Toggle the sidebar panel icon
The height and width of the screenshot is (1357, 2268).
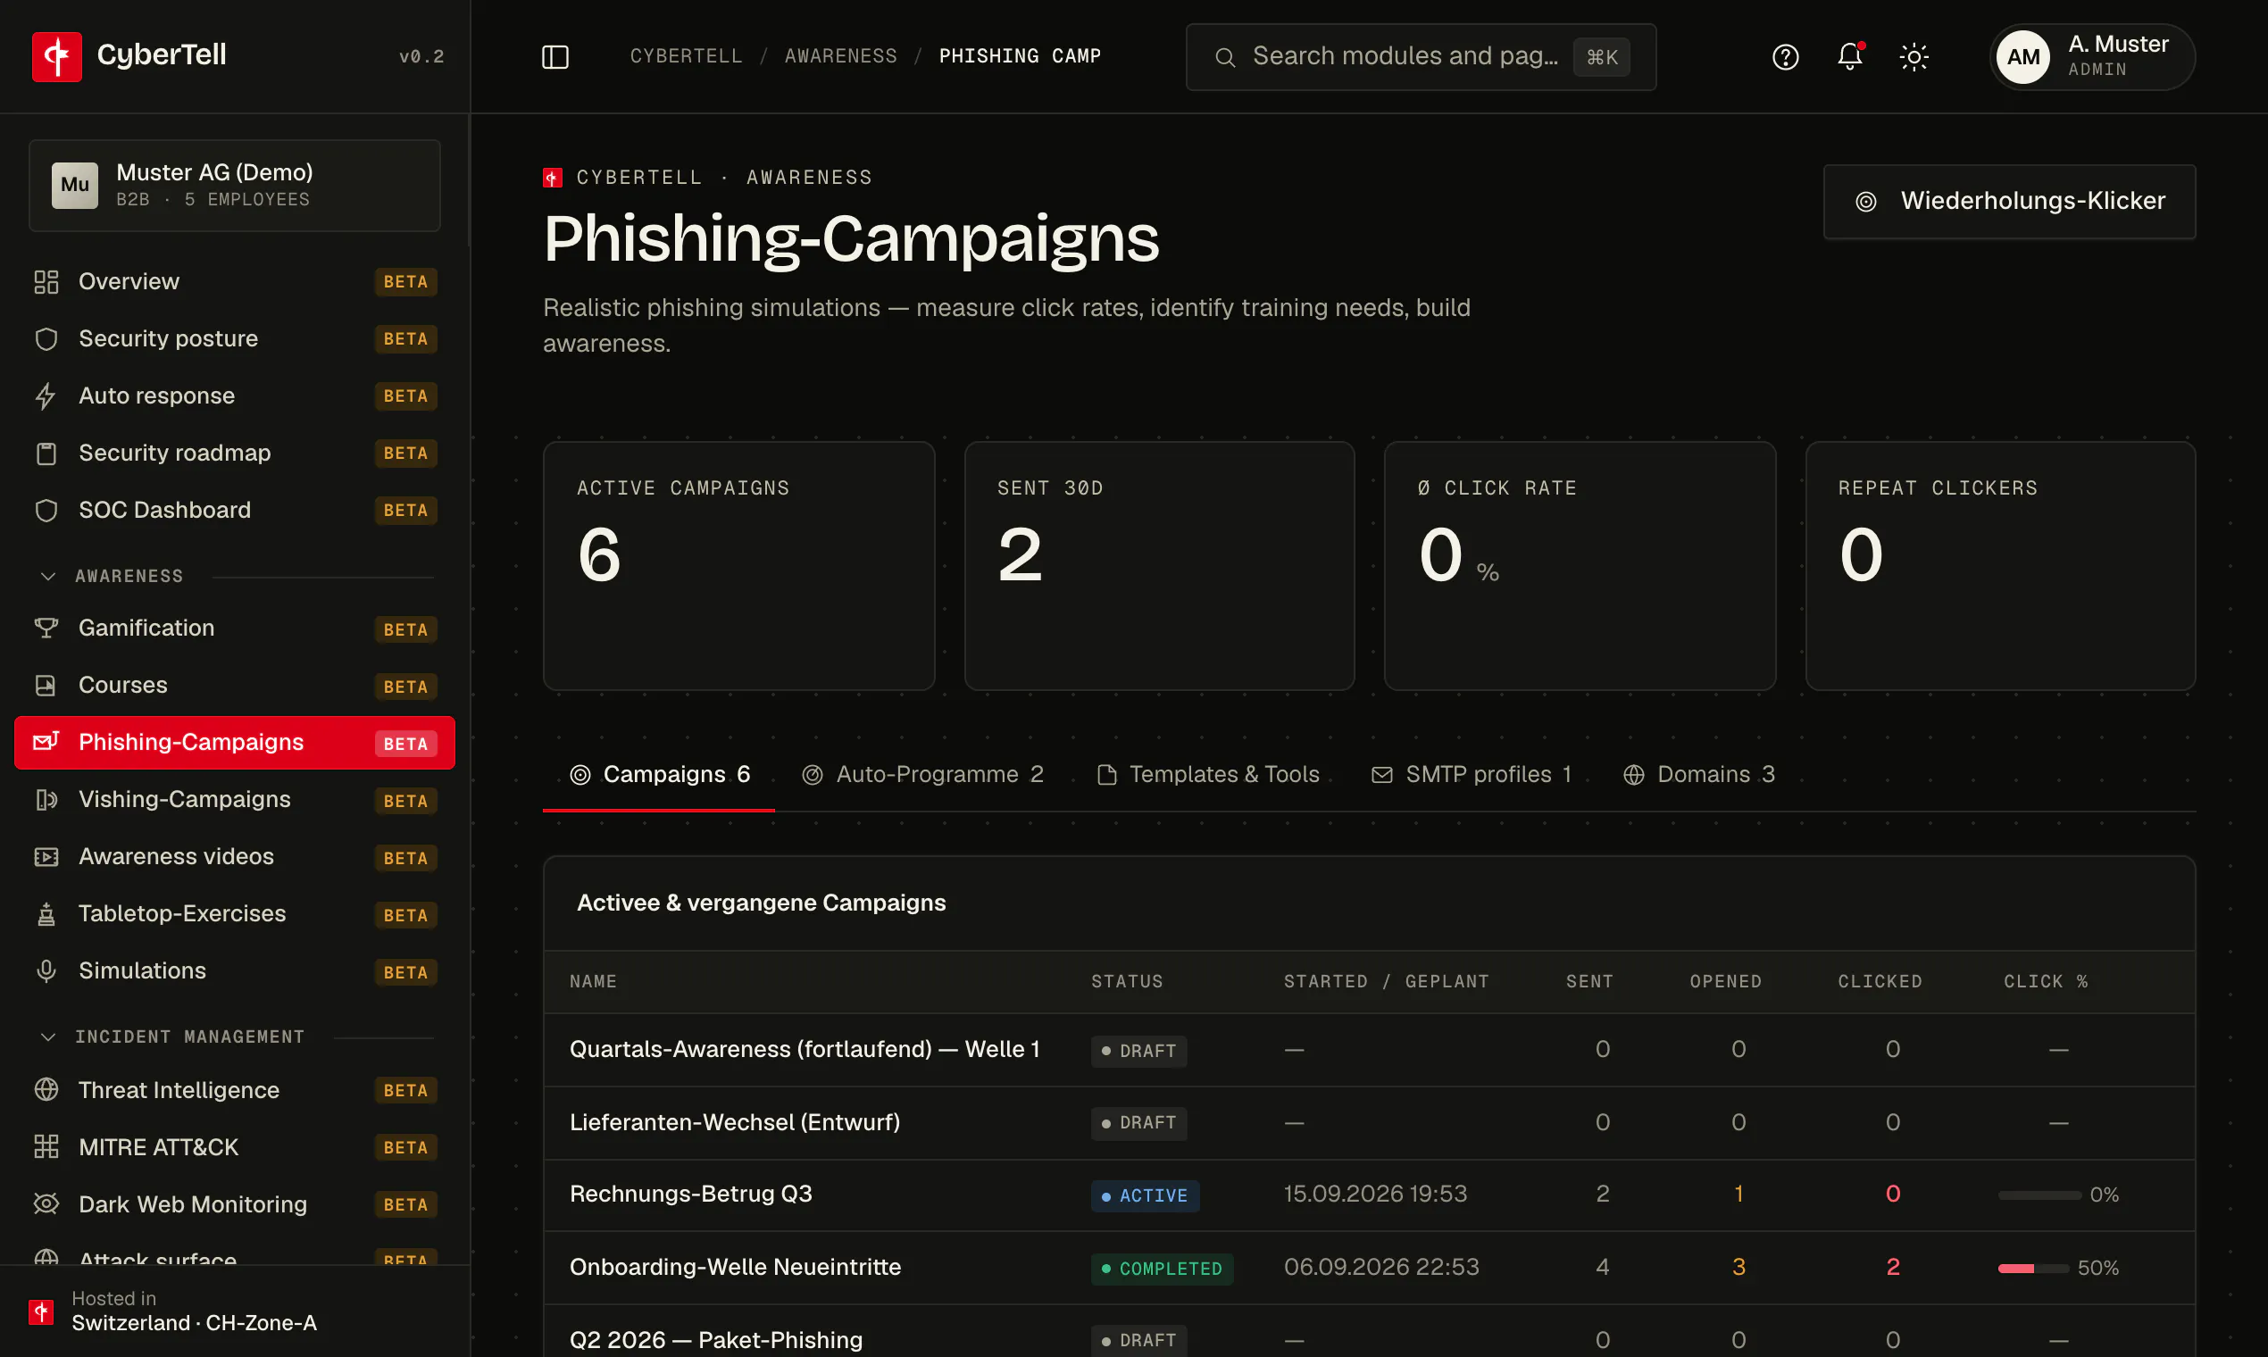coord(555,57)
